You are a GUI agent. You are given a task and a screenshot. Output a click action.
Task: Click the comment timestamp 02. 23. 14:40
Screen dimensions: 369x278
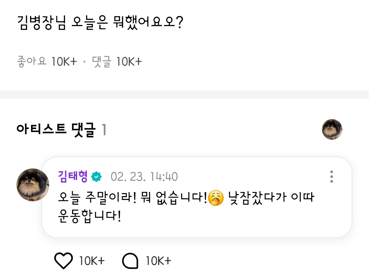point(144,177)
